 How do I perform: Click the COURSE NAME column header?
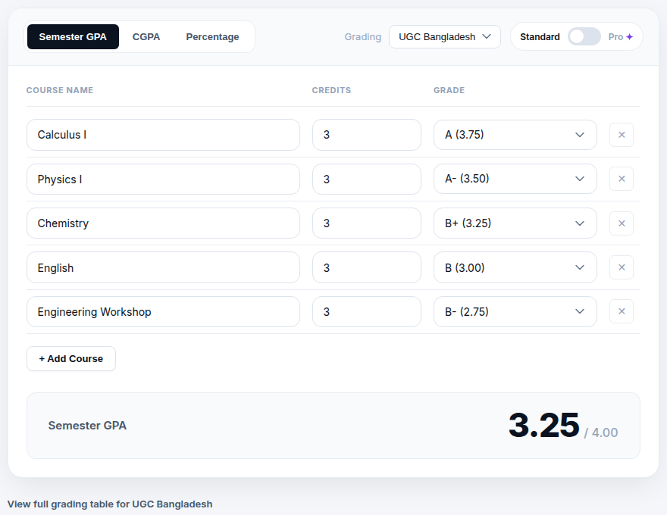click(x=60, y=90)
